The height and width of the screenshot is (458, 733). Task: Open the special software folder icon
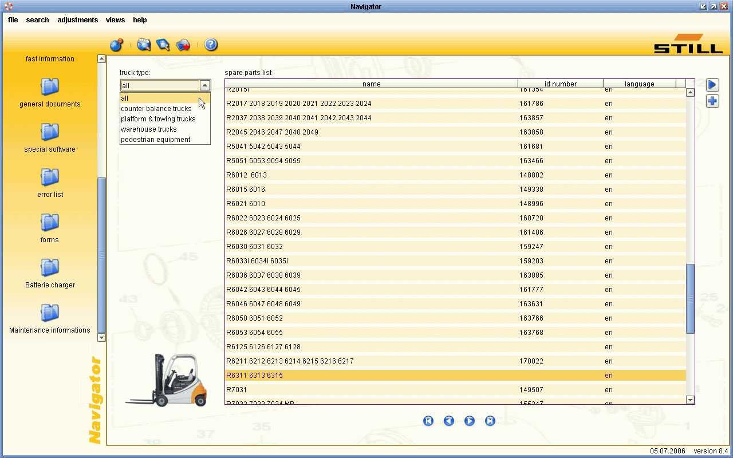pyautogui.click(x=50, y=132)
